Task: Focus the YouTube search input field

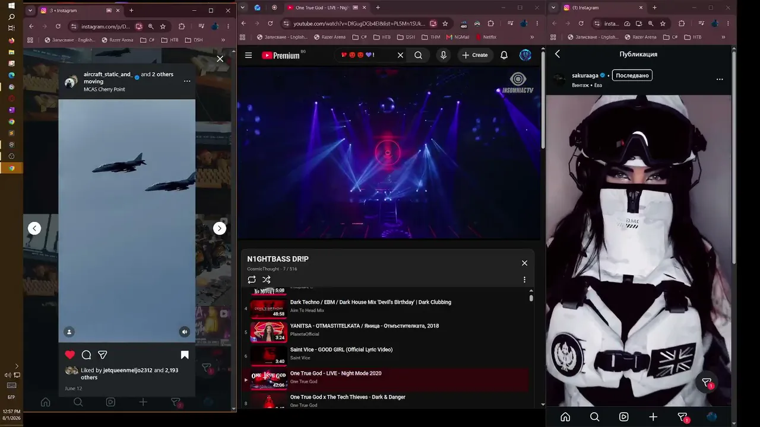Action: point(364,55)
